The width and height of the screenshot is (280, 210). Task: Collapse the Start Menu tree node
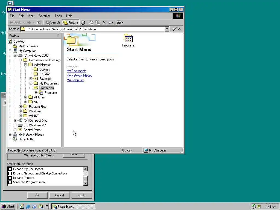click(31, 88)
